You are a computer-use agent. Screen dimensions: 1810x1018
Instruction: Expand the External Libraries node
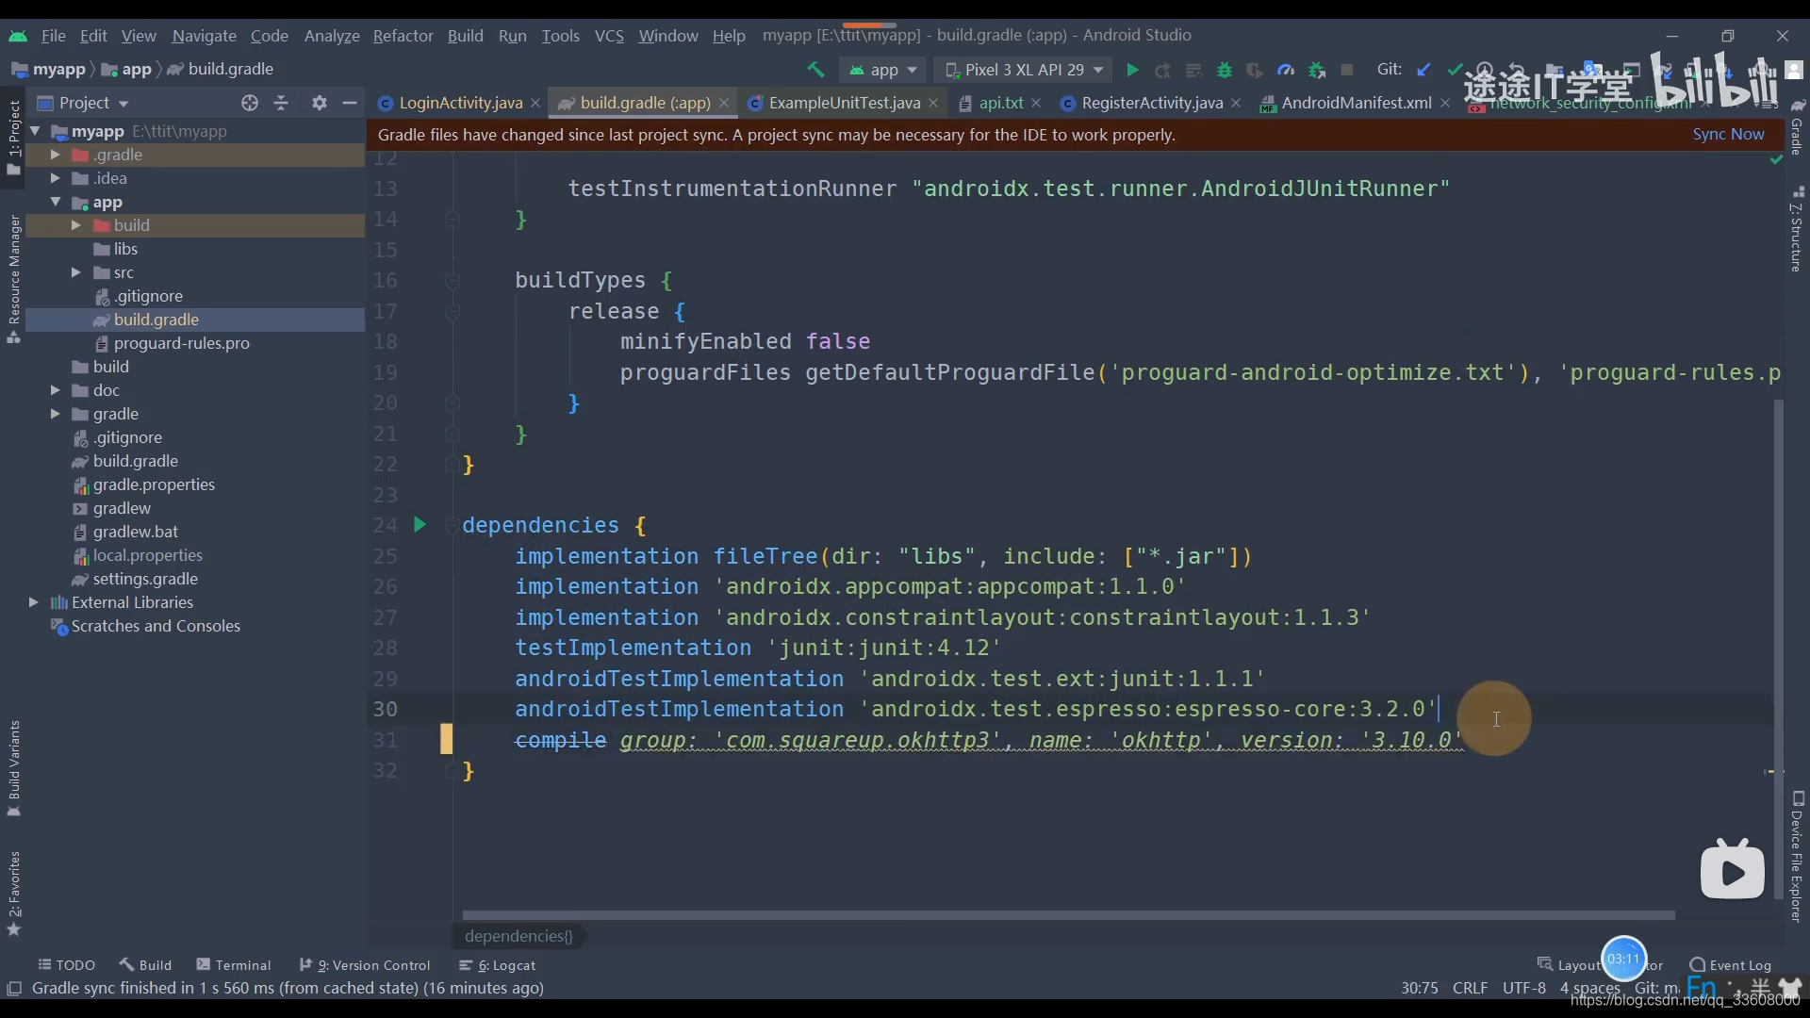[x=33, y=602]
